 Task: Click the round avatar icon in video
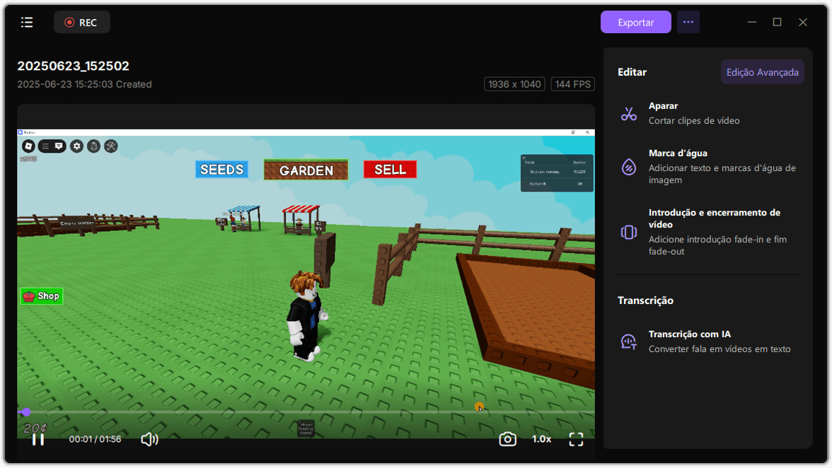click(94, 146)
